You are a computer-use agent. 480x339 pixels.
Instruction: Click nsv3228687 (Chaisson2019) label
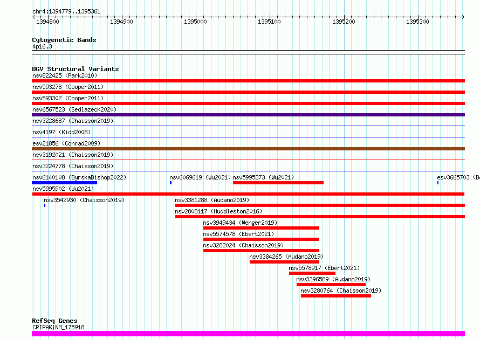point(73,121)
